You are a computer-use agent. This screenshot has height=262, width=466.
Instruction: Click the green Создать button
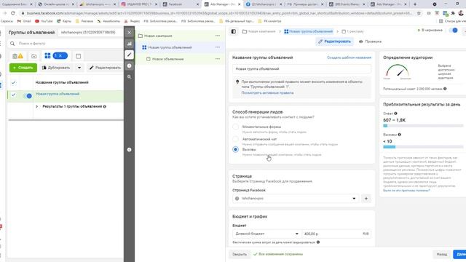pos(23,68)
